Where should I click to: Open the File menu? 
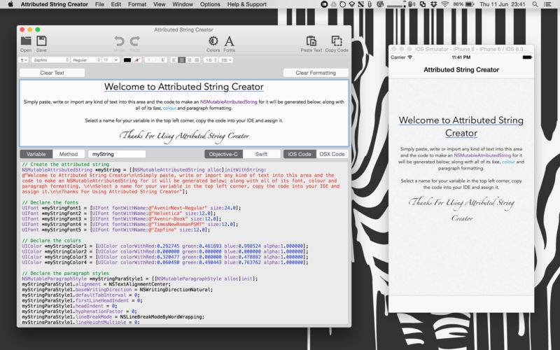tap(99, 4)
